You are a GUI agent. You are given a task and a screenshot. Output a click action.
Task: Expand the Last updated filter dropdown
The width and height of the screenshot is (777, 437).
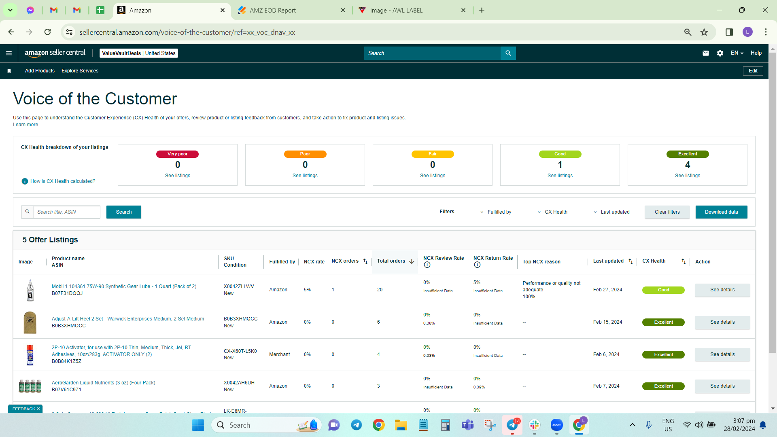tap(611, 212)
